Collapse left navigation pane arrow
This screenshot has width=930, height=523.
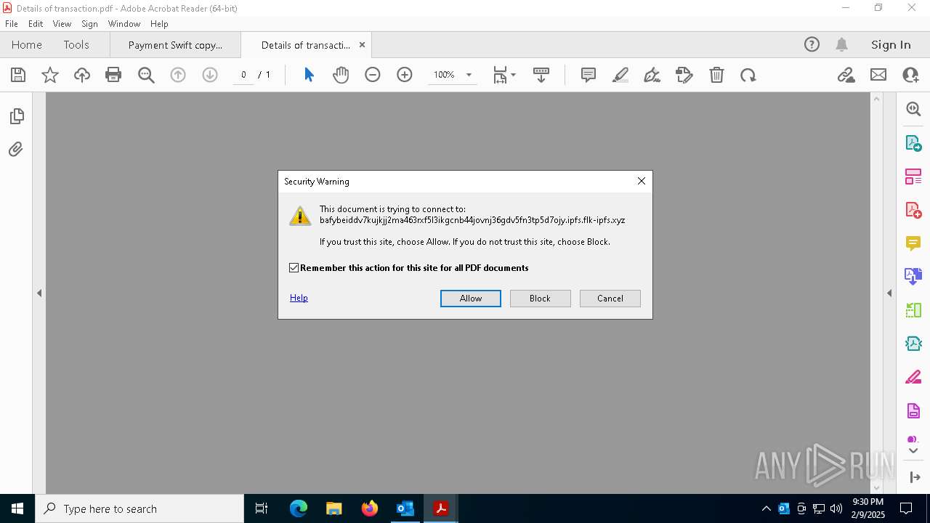click(x=39, y=293)
